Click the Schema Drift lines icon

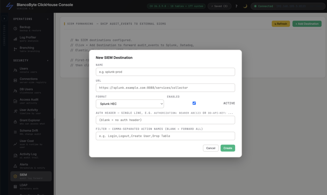15,132
